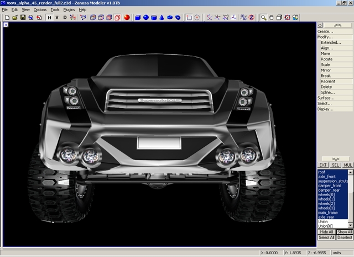Choose the Mirror modify command

click(x=326, y=70)
